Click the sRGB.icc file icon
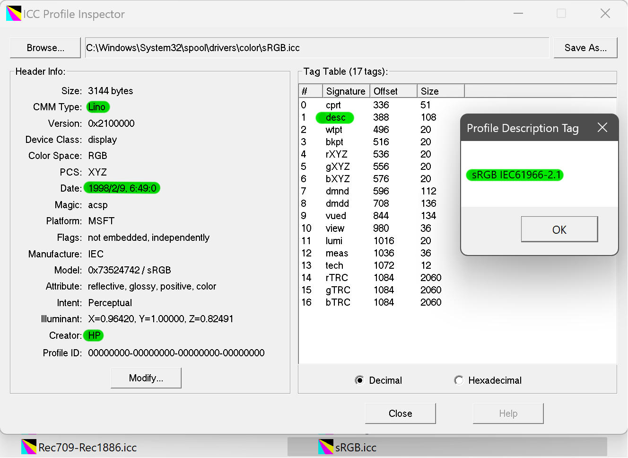The image size is (628, 458). (326, 447)
